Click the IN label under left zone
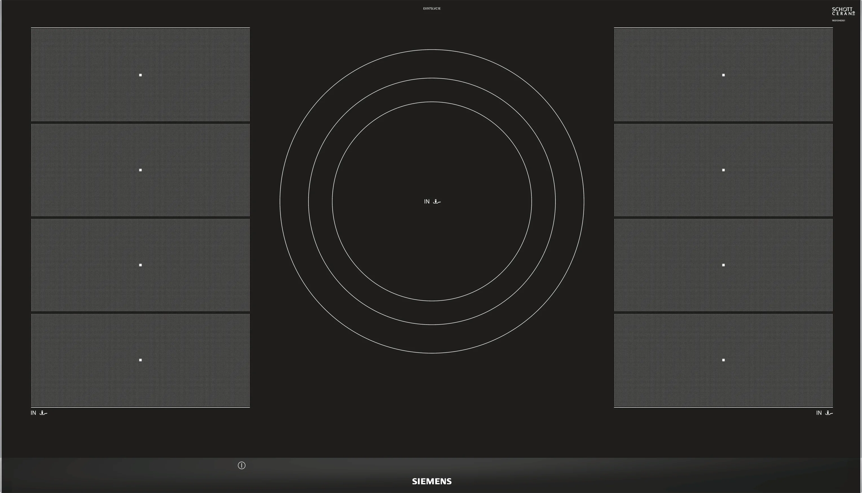Image resolution: width=862 pixels, height=493 pixels. click(x=33, y=413)
